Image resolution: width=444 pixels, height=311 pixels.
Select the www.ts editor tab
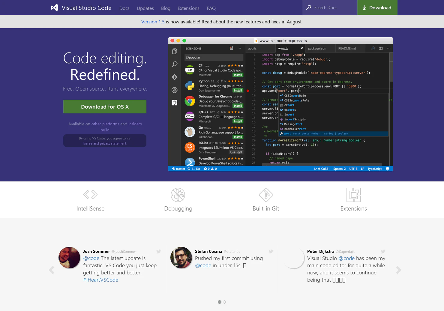[283, 48]
